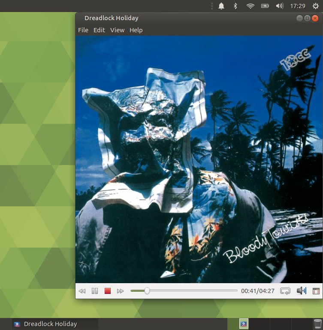
Task: Rewind with the skip-backward button
Action: coord(82,291)
